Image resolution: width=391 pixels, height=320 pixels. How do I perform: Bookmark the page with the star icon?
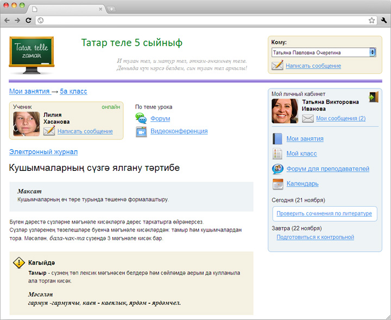[x=371, y=21]
